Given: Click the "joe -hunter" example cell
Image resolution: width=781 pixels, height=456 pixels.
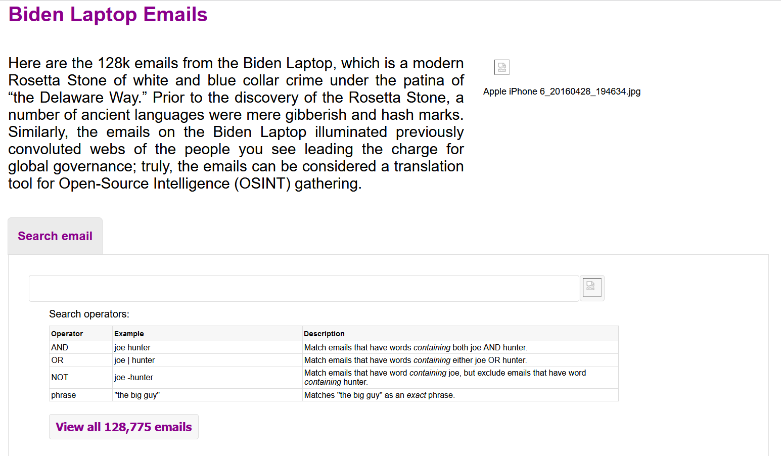Looking at the screenshot, I should pyautogui.click(x=207, y=378).
